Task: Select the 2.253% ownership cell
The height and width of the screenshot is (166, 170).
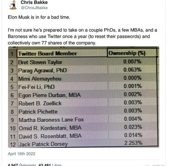Action: coord(133,143)
